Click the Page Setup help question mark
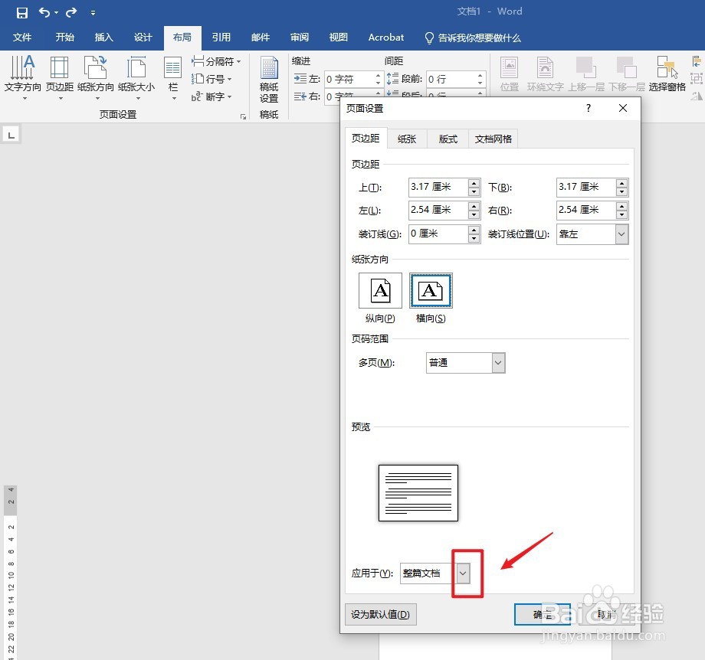705x660 pixels. tap(588, 108)
